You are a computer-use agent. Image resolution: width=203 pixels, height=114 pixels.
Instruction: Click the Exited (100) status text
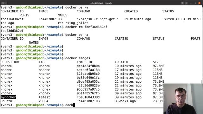point(174,19)
